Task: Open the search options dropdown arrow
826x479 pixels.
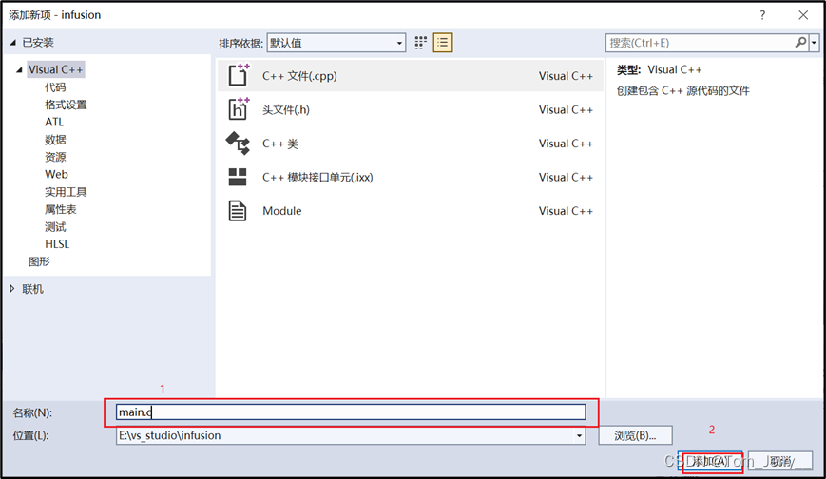Action: (815, 43)
